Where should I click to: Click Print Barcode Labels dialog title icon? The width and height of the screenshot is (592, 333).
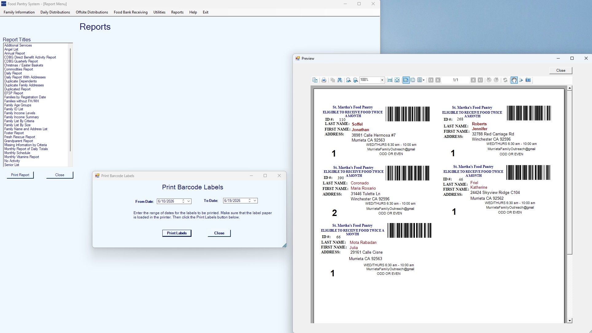(97, 176)
